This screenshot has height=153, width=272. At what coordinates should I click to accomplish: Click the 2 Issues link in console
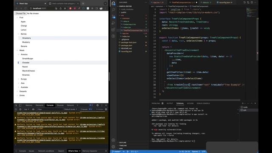click(x=86, y=109)
